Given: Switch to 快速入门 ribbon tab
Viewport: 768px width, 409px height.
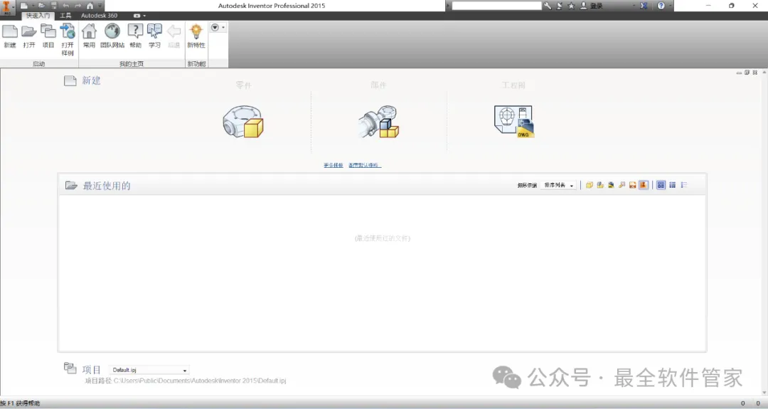Looking at the screenshot, I should (x=38, y=16).
